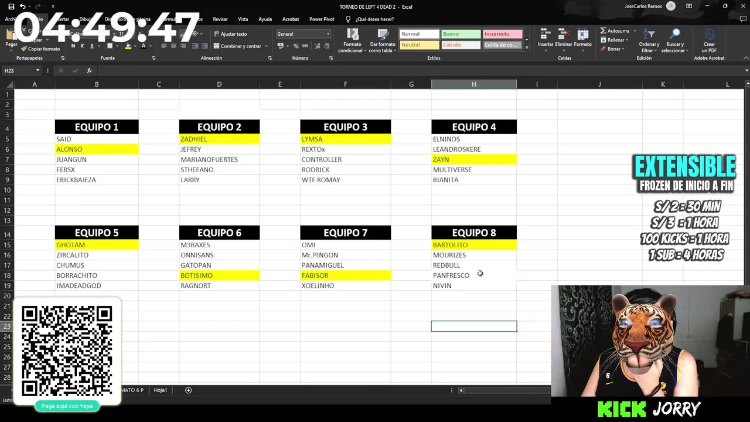Increase indent

(204, 46)
